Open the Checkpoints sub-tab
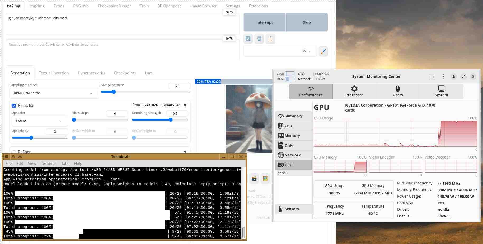 click(x=125, y=73)
